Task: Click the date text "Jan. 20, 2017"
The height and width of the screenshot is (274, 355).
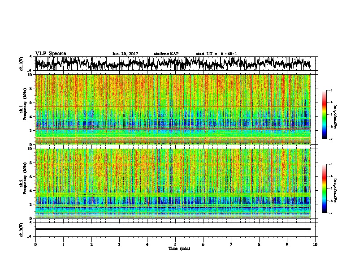Action: 125,54
